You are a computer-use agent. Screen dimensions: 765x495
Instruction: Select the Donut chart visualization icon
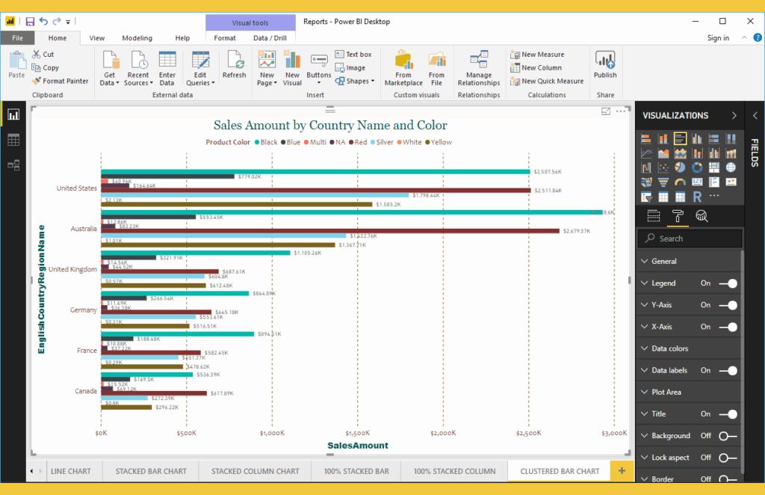(x=698, y=167)
